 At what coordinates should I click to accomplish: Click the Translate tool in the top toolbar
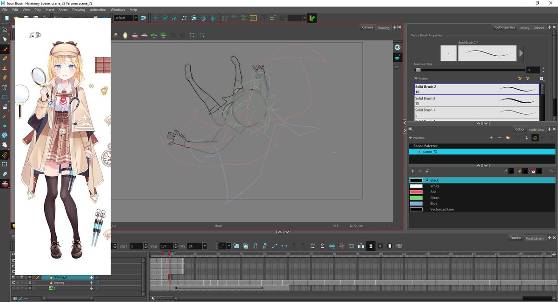pos(156,18)
